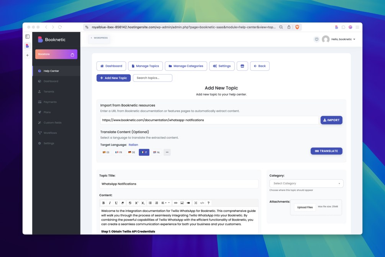Viewport: 385px width, 257px height.
Task: Insert a link in the content editor
Action: pos(175,203)
